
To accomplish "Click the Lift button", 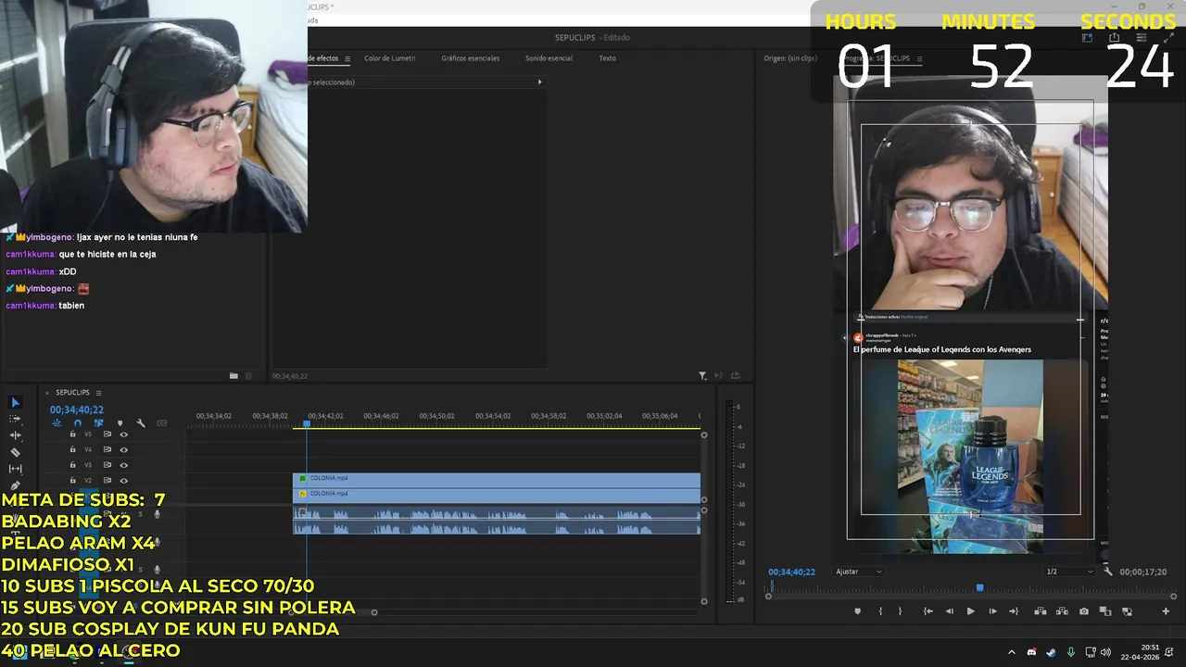I will (x=1040, y=611).
